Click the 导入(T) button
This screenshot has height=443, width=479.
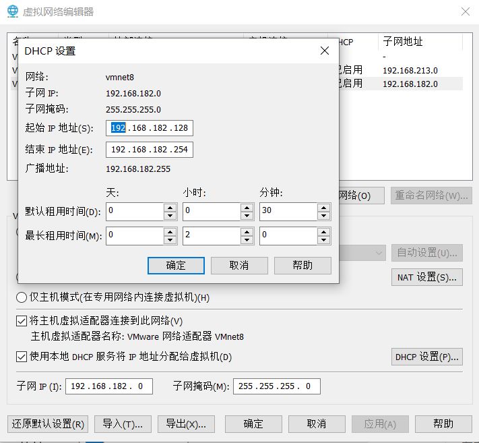pyautogui.click(x=123, y=424)
